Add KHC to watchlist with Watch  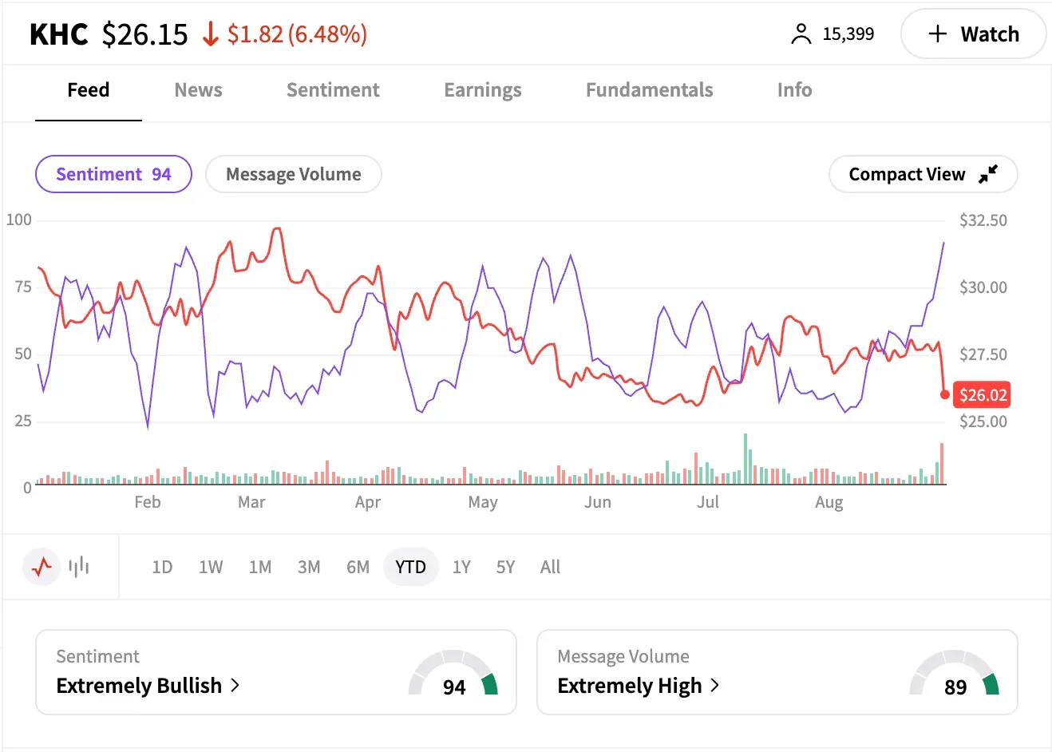[973, 34]
